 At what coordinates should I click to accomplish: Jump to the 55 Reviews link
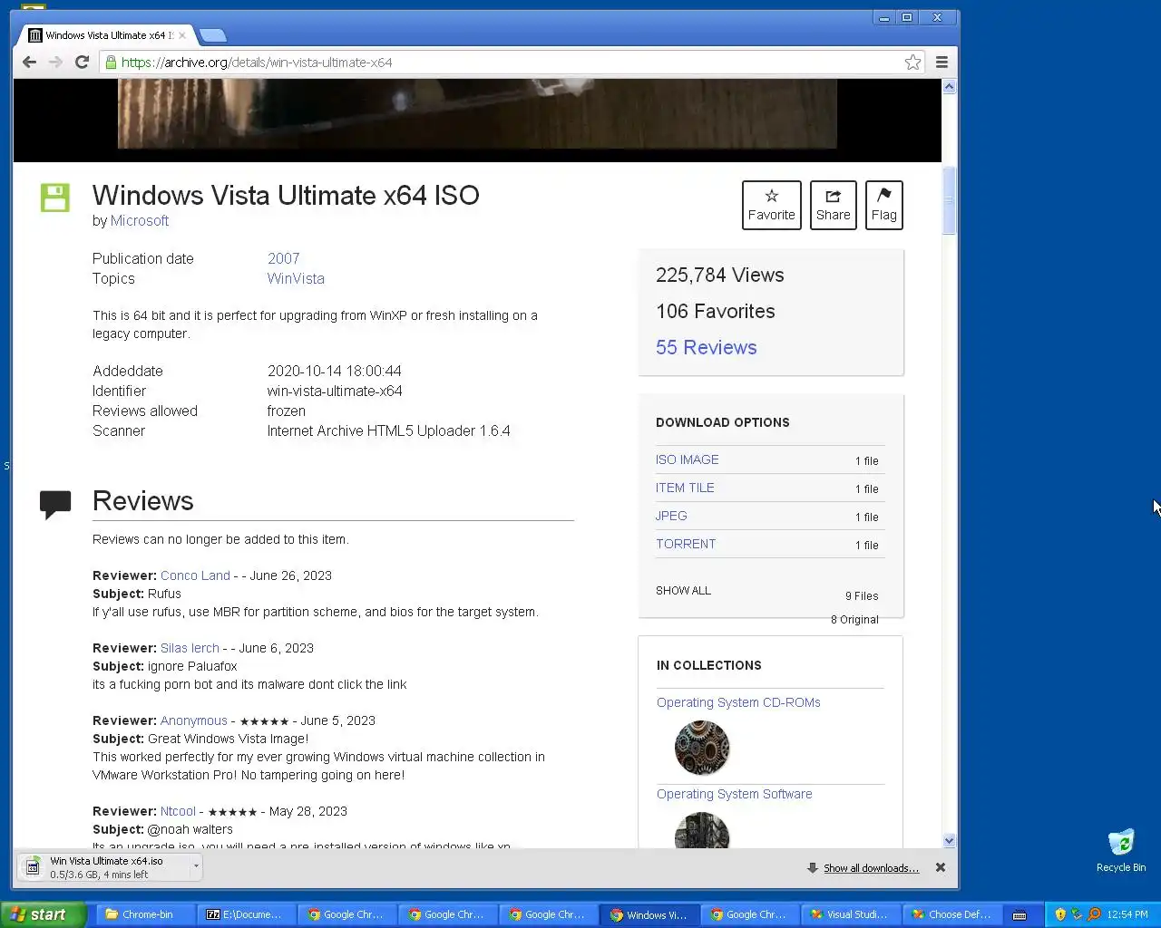[x=706, y=347]
